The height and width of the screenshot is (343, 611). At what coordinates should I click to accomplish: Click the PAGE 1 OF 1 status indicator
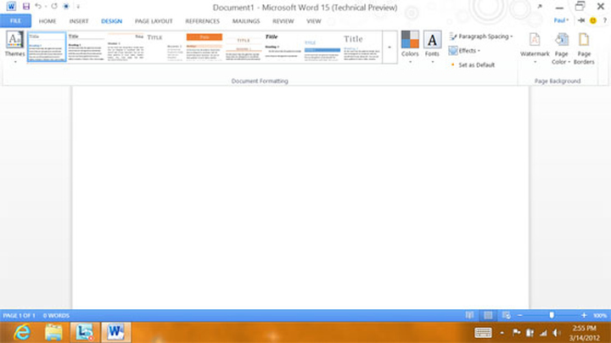click(19, 315)
